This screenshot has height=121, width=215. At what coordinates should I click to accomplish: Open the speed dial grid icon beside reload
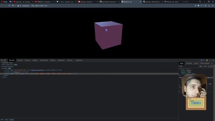[13, 6]
